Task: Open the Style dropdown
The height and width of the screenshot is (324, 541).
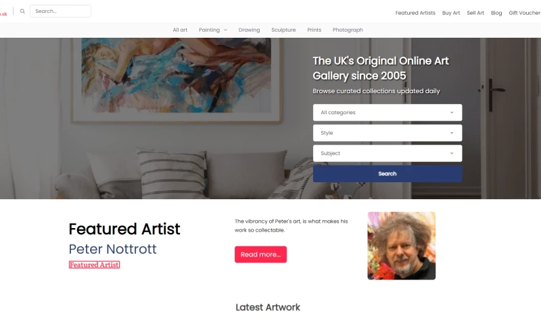Action: pos(387,133)
